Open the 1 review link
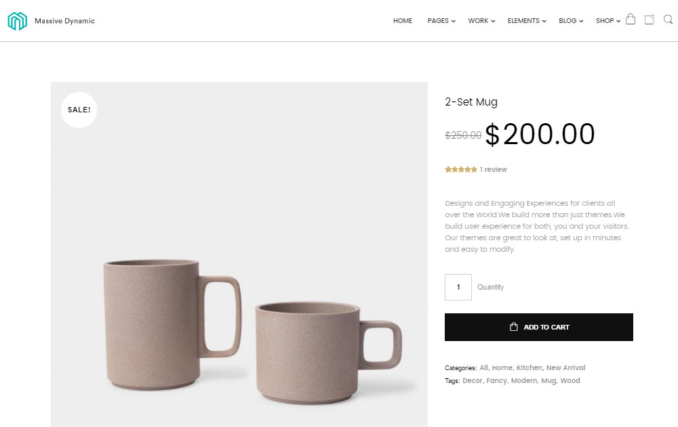 point(493,170)
